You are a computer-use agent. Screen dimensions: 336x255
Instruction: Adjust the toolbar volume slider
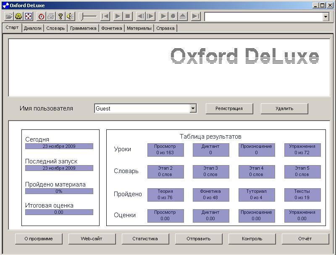tap(83, 16)
